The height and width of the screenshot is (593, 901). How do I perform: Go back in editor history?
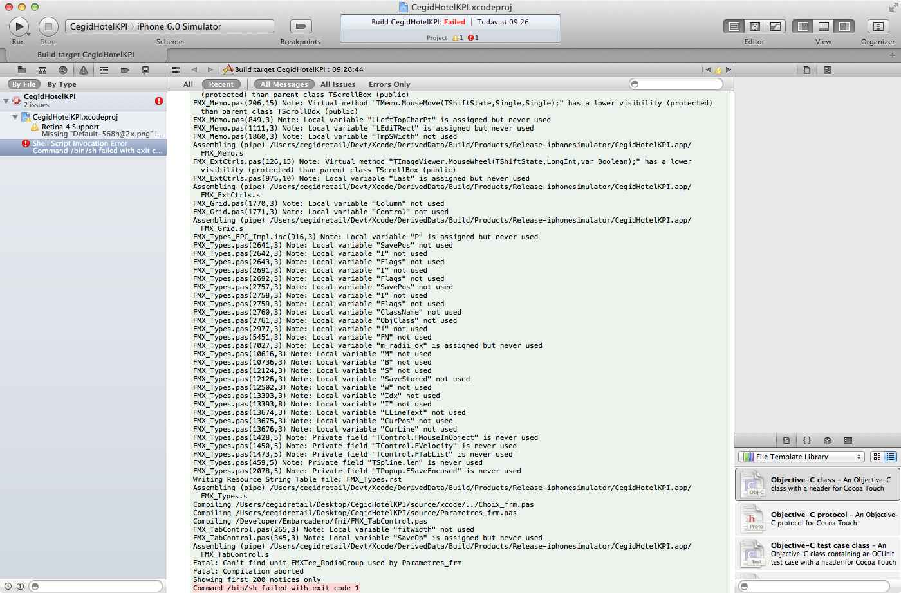[x=194, y=69]
